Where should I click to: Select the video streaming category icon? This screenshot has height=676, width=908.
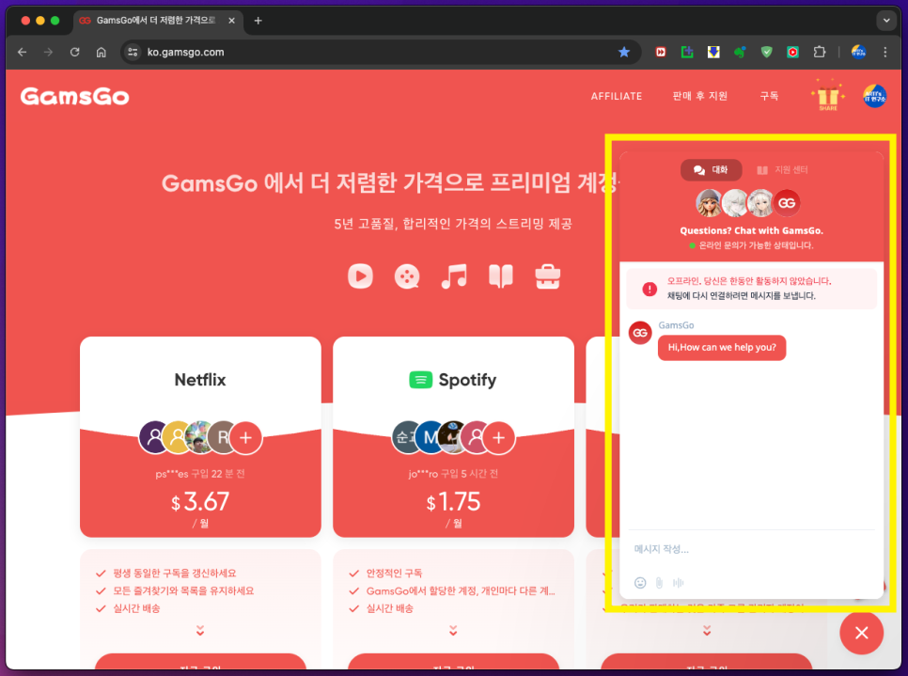360,276
